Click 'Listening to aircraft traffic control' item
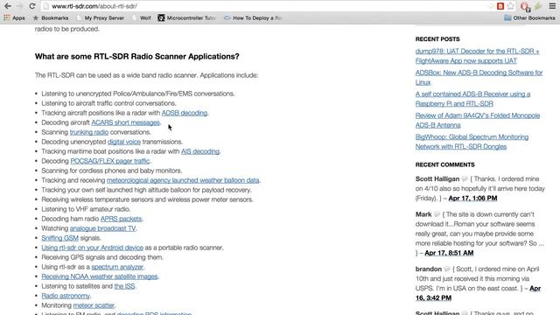This screenshot has width=560, height=315. (108, 103)
